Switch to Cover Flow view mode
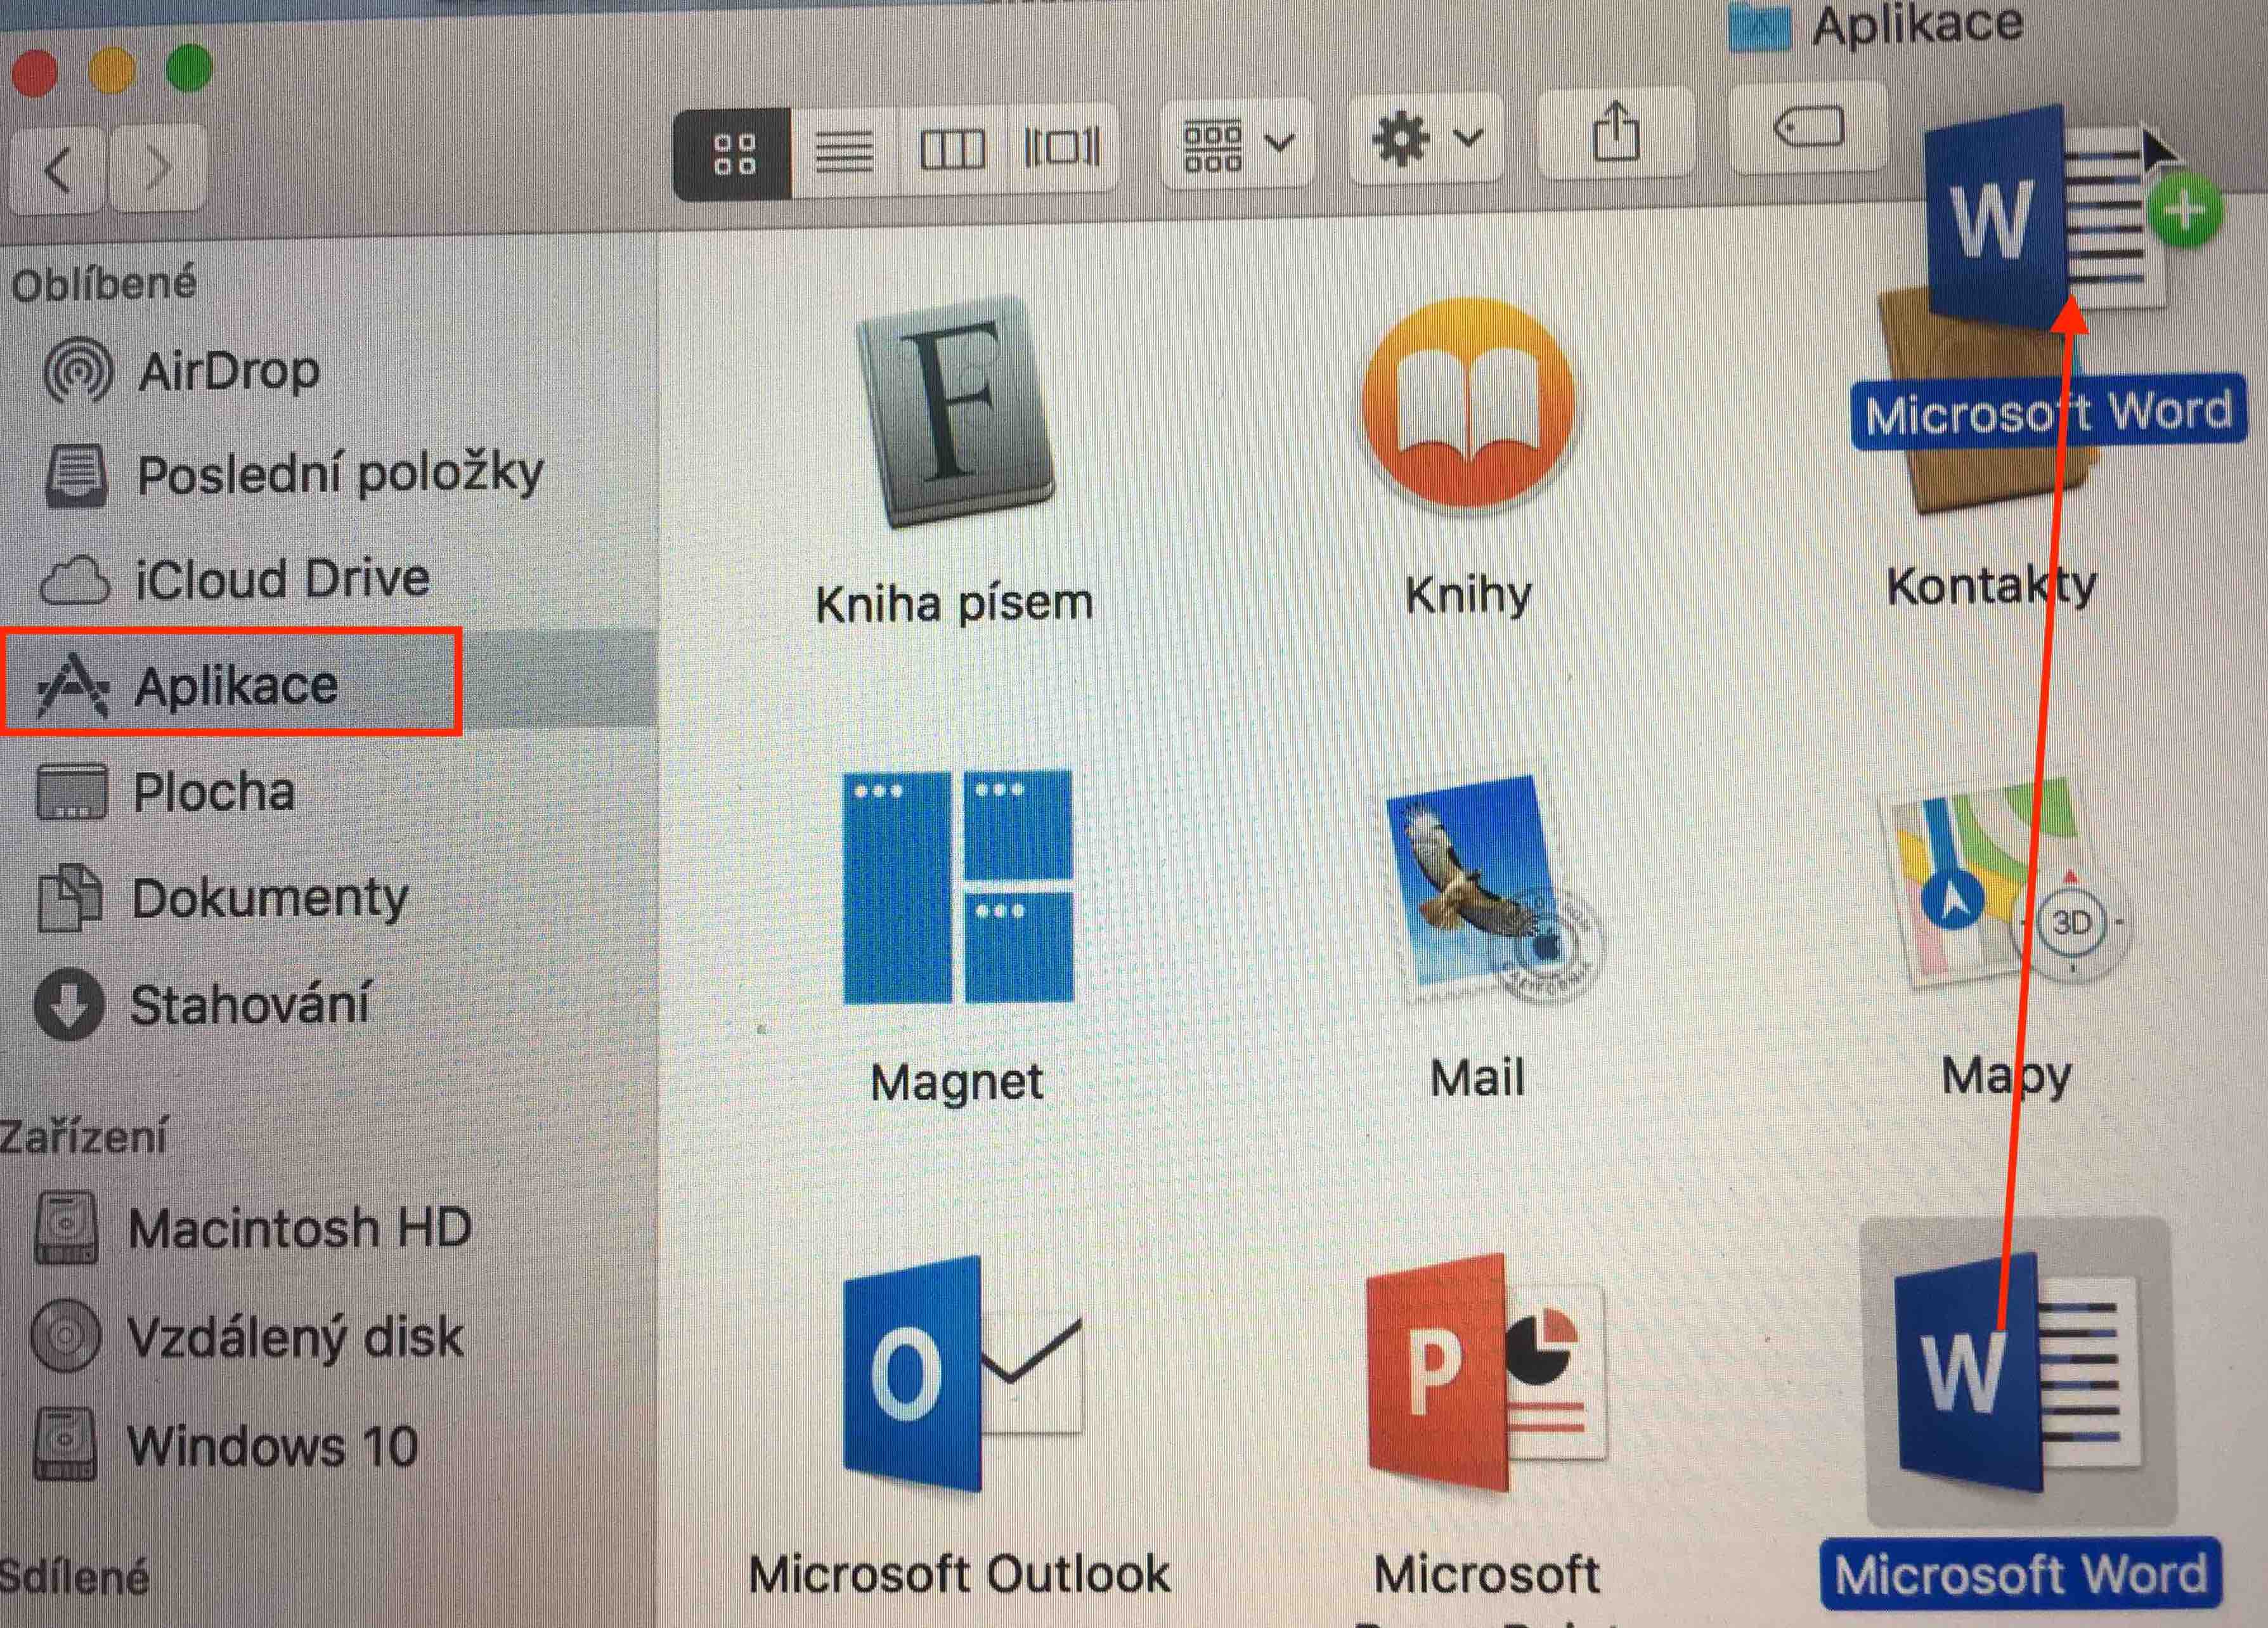2268x1628 pixels. pyautogui.click(x=1061, y=148)
